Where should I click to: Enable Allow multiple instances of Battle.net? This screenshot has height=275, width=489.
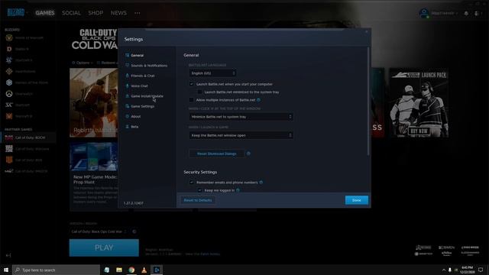(x=192, y=100)
